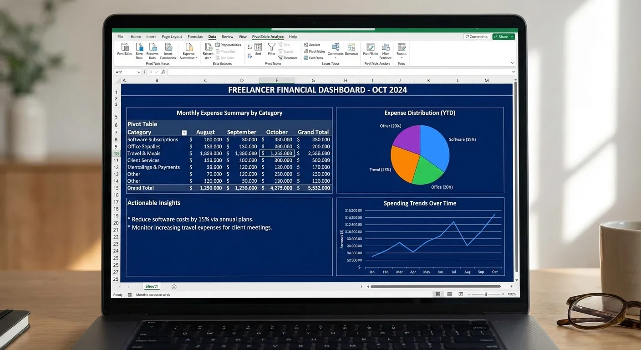Open the Review ribbon tab
Image resolution: width=641 pixels, height=350 pixels.
pos(227,37)
